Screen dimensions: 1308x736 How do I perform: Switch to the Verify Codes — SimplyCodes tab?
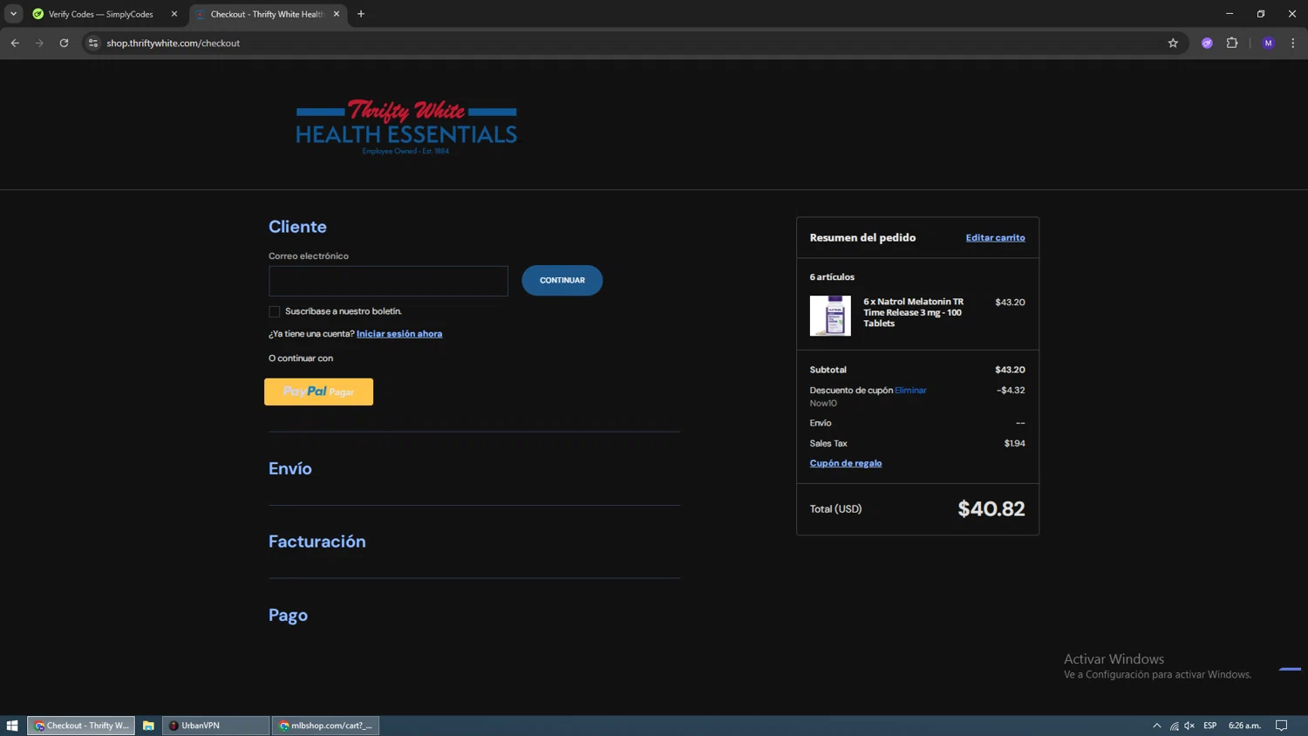100,14
